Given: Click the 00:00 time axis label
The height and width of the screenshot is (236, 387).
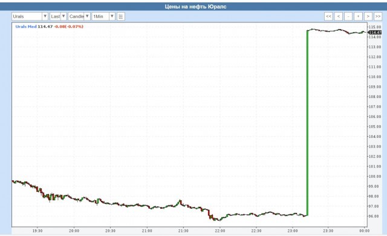Looking at the screenshot, I should click(364, 231).
